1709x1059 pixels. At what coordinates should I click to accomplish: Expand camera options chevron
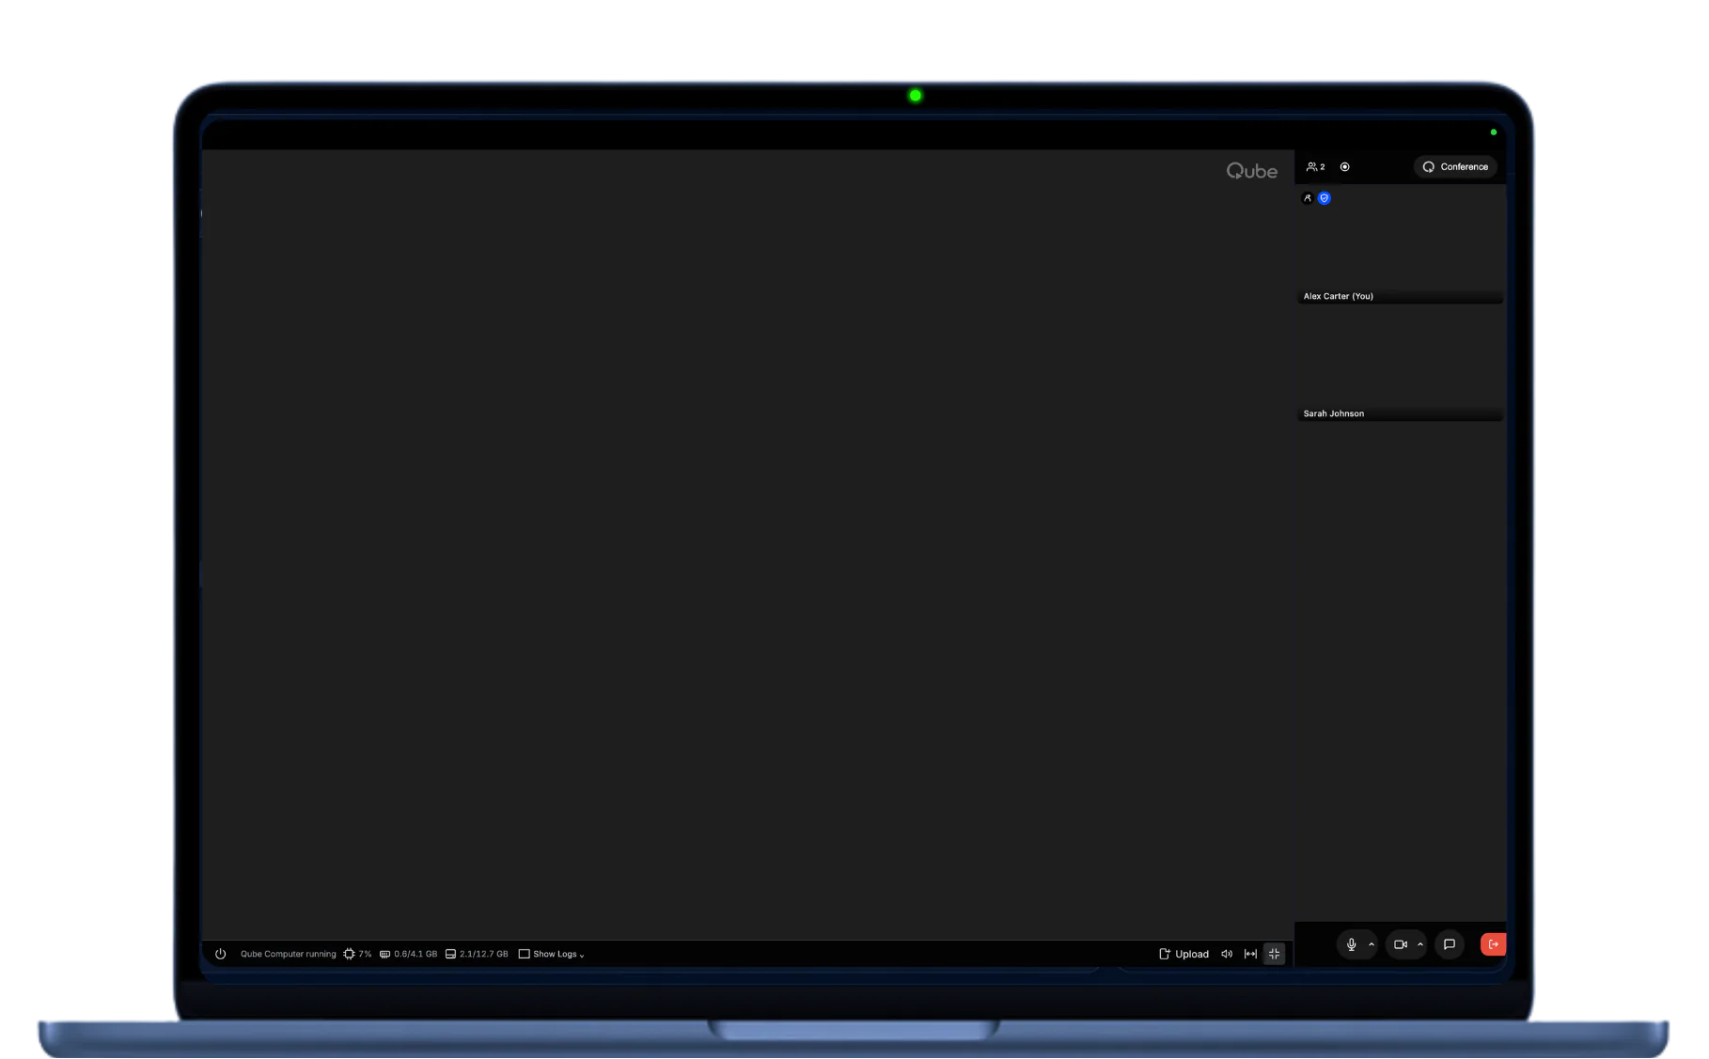coord(1420,944)
